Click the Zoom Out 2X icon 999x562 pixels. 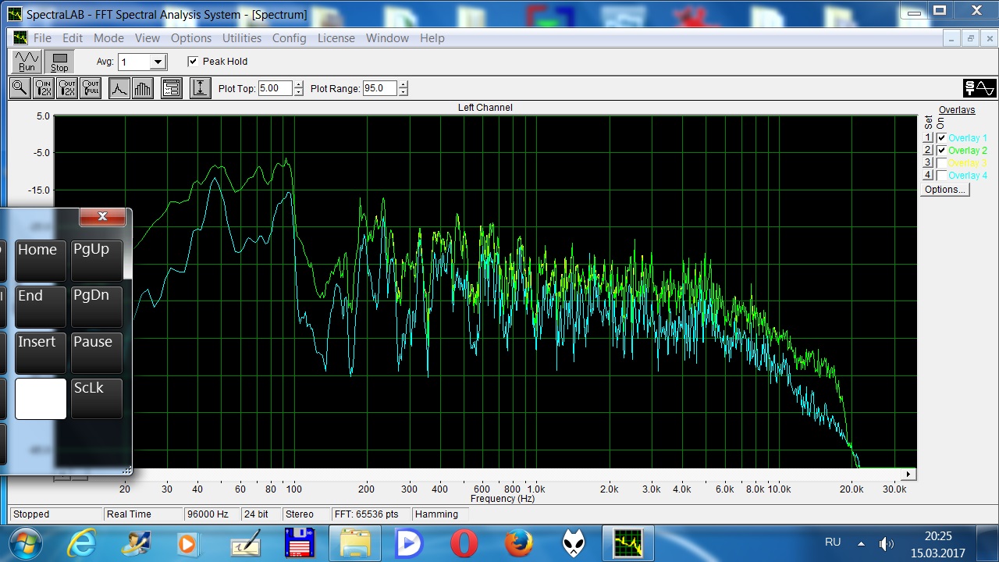pos(67,88)
